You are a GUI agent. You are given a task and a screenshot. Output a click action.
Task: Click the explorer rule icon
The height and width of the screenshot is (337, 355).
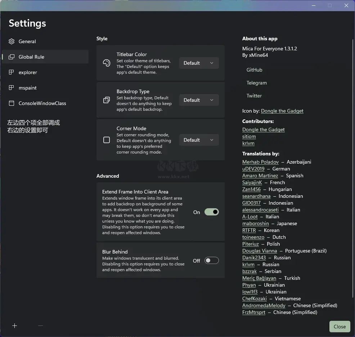[x=12, y=72]
